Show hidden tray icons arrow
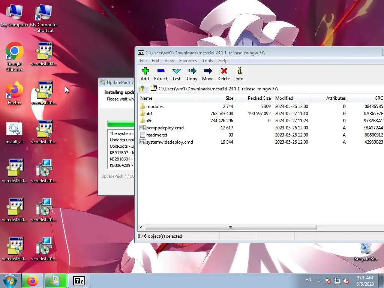Viewport: 384px width, 288px height. coord(319,281)
